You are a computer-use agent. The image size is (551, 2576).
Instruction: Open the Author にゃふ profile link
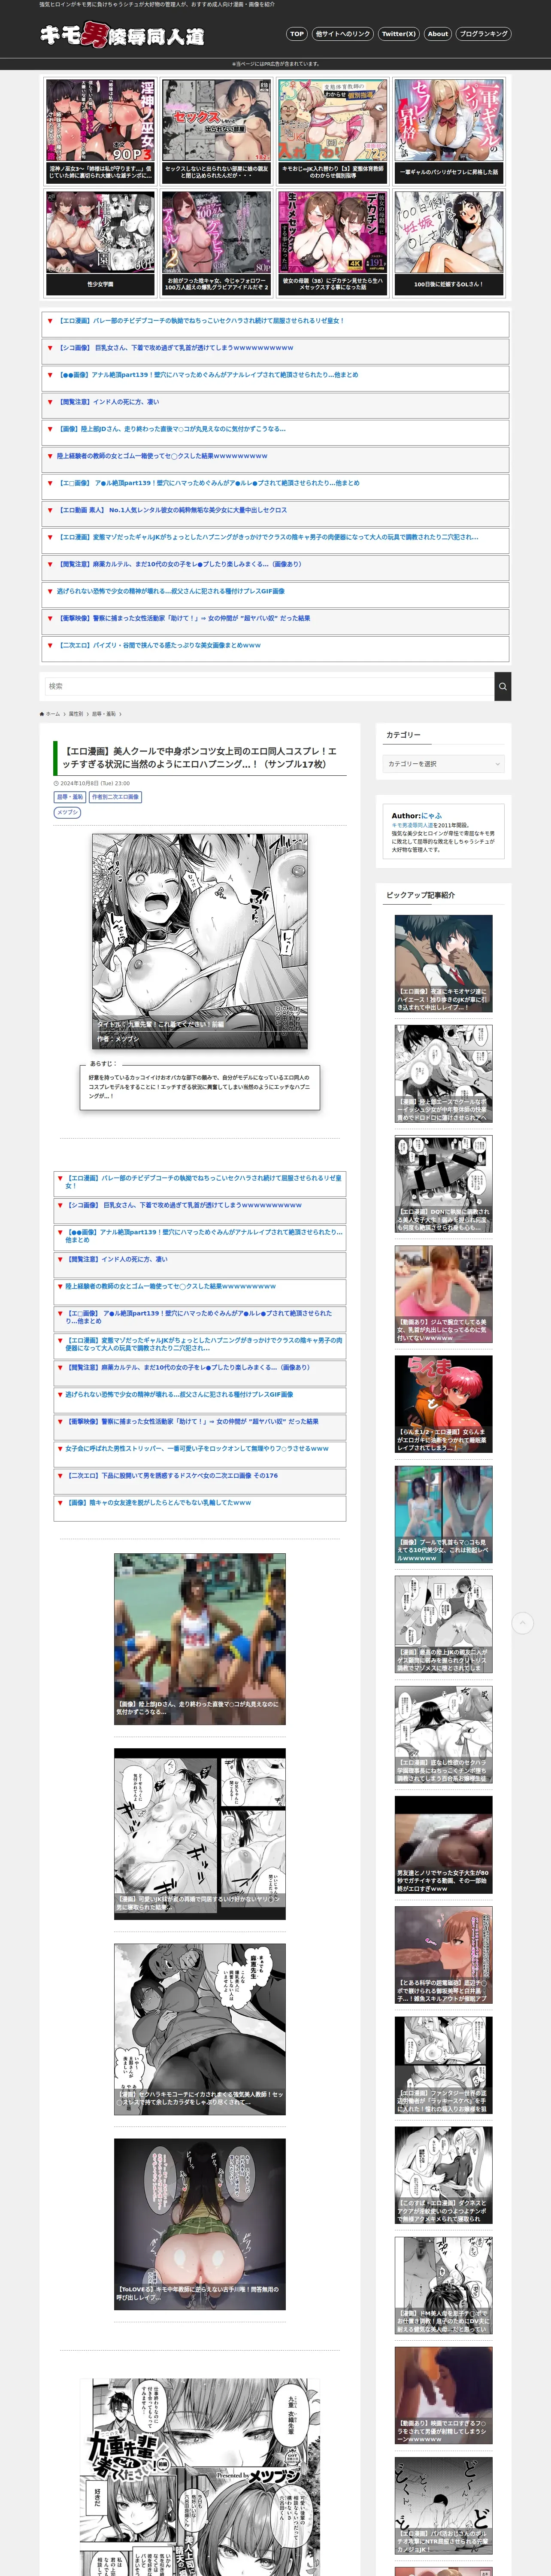pyautogui.click(x=431, y=816)
